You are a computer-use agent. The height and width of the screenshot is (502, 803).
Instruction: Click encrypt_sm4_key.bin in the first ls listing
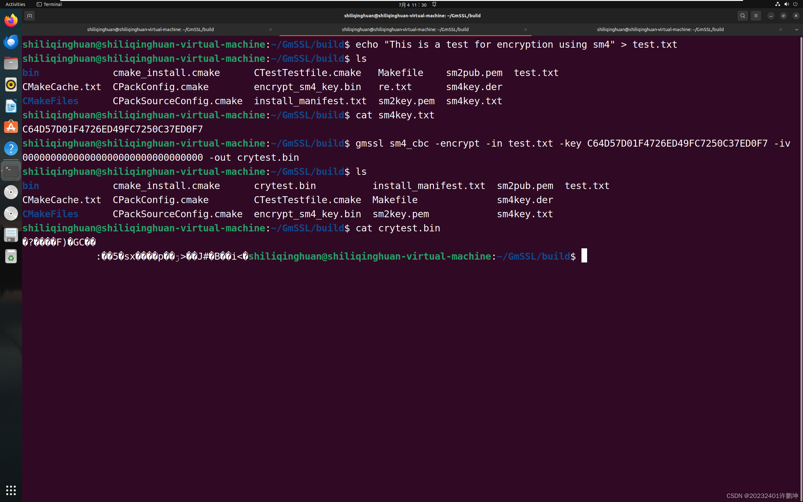(308, 87)
